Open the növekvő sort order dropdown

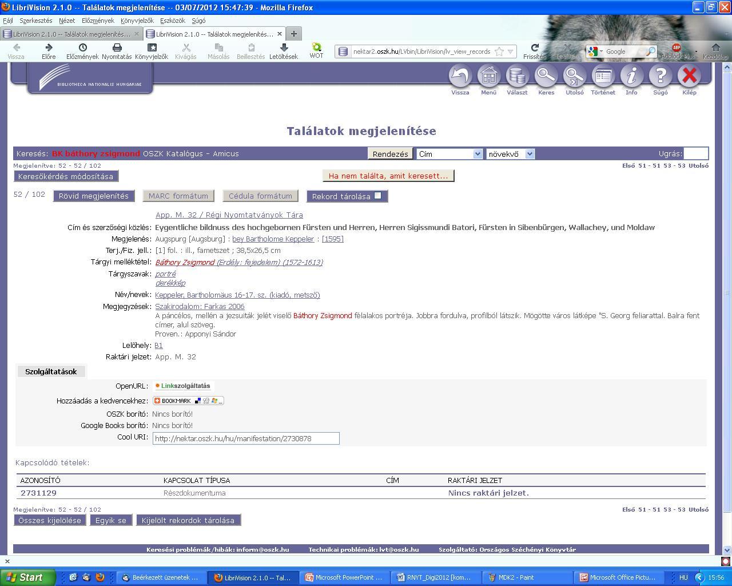pos(510,153)
